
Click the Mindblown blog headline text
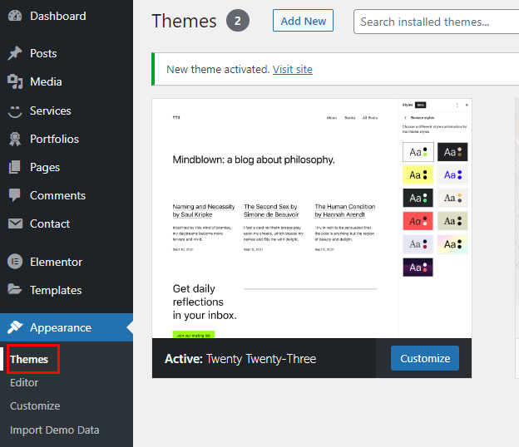(254, 160)
